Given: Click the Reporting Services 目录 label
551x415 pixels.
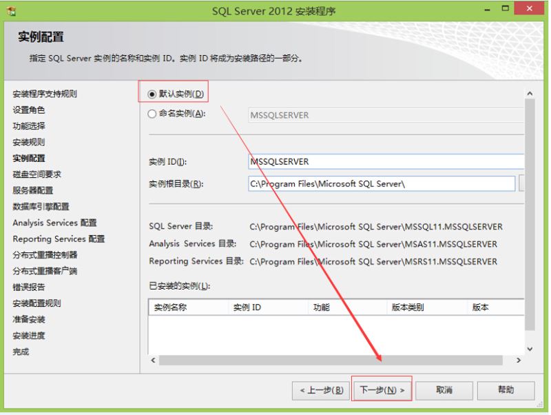Looking at the screenshot, I should point(196,261).
